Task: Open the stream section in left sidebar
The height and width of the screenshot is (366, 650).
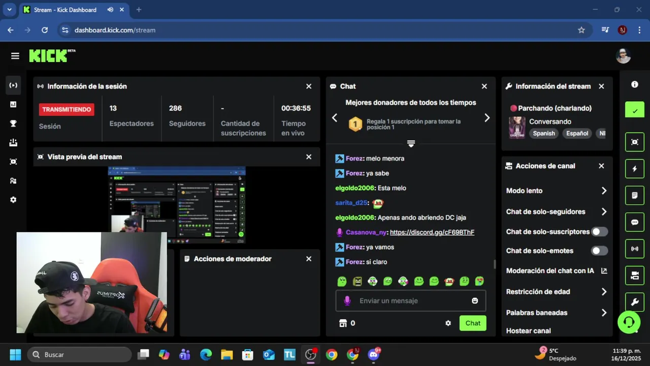Action: (x=13, y=85)
